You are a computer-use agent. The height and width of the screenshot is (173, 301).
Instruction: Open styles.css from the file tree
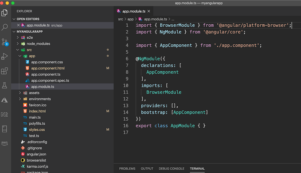click(37, 129)
